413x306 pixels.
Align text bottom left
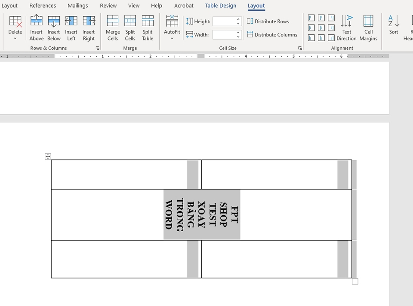pyautogui.click(x=311, y=38)
